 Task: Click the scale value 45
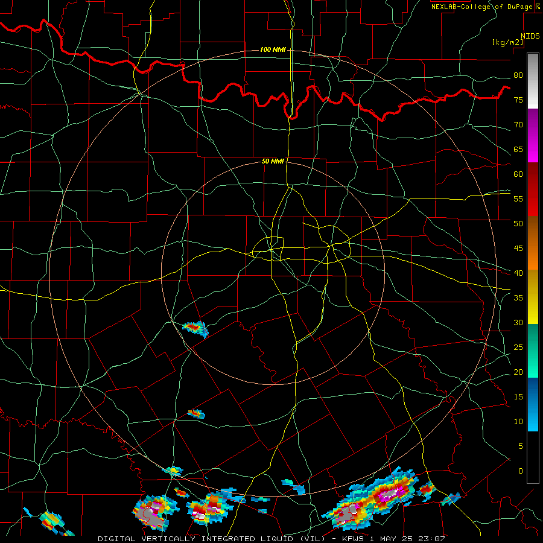[x=518, y=249]
